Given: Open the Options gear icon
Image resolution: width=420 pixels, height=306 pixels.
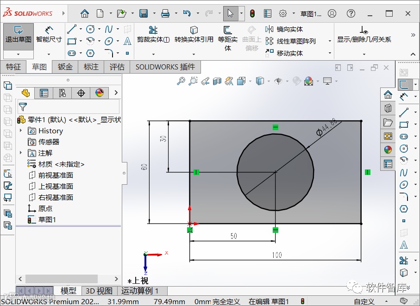Looking at the screenshot, I should [283, 13].
